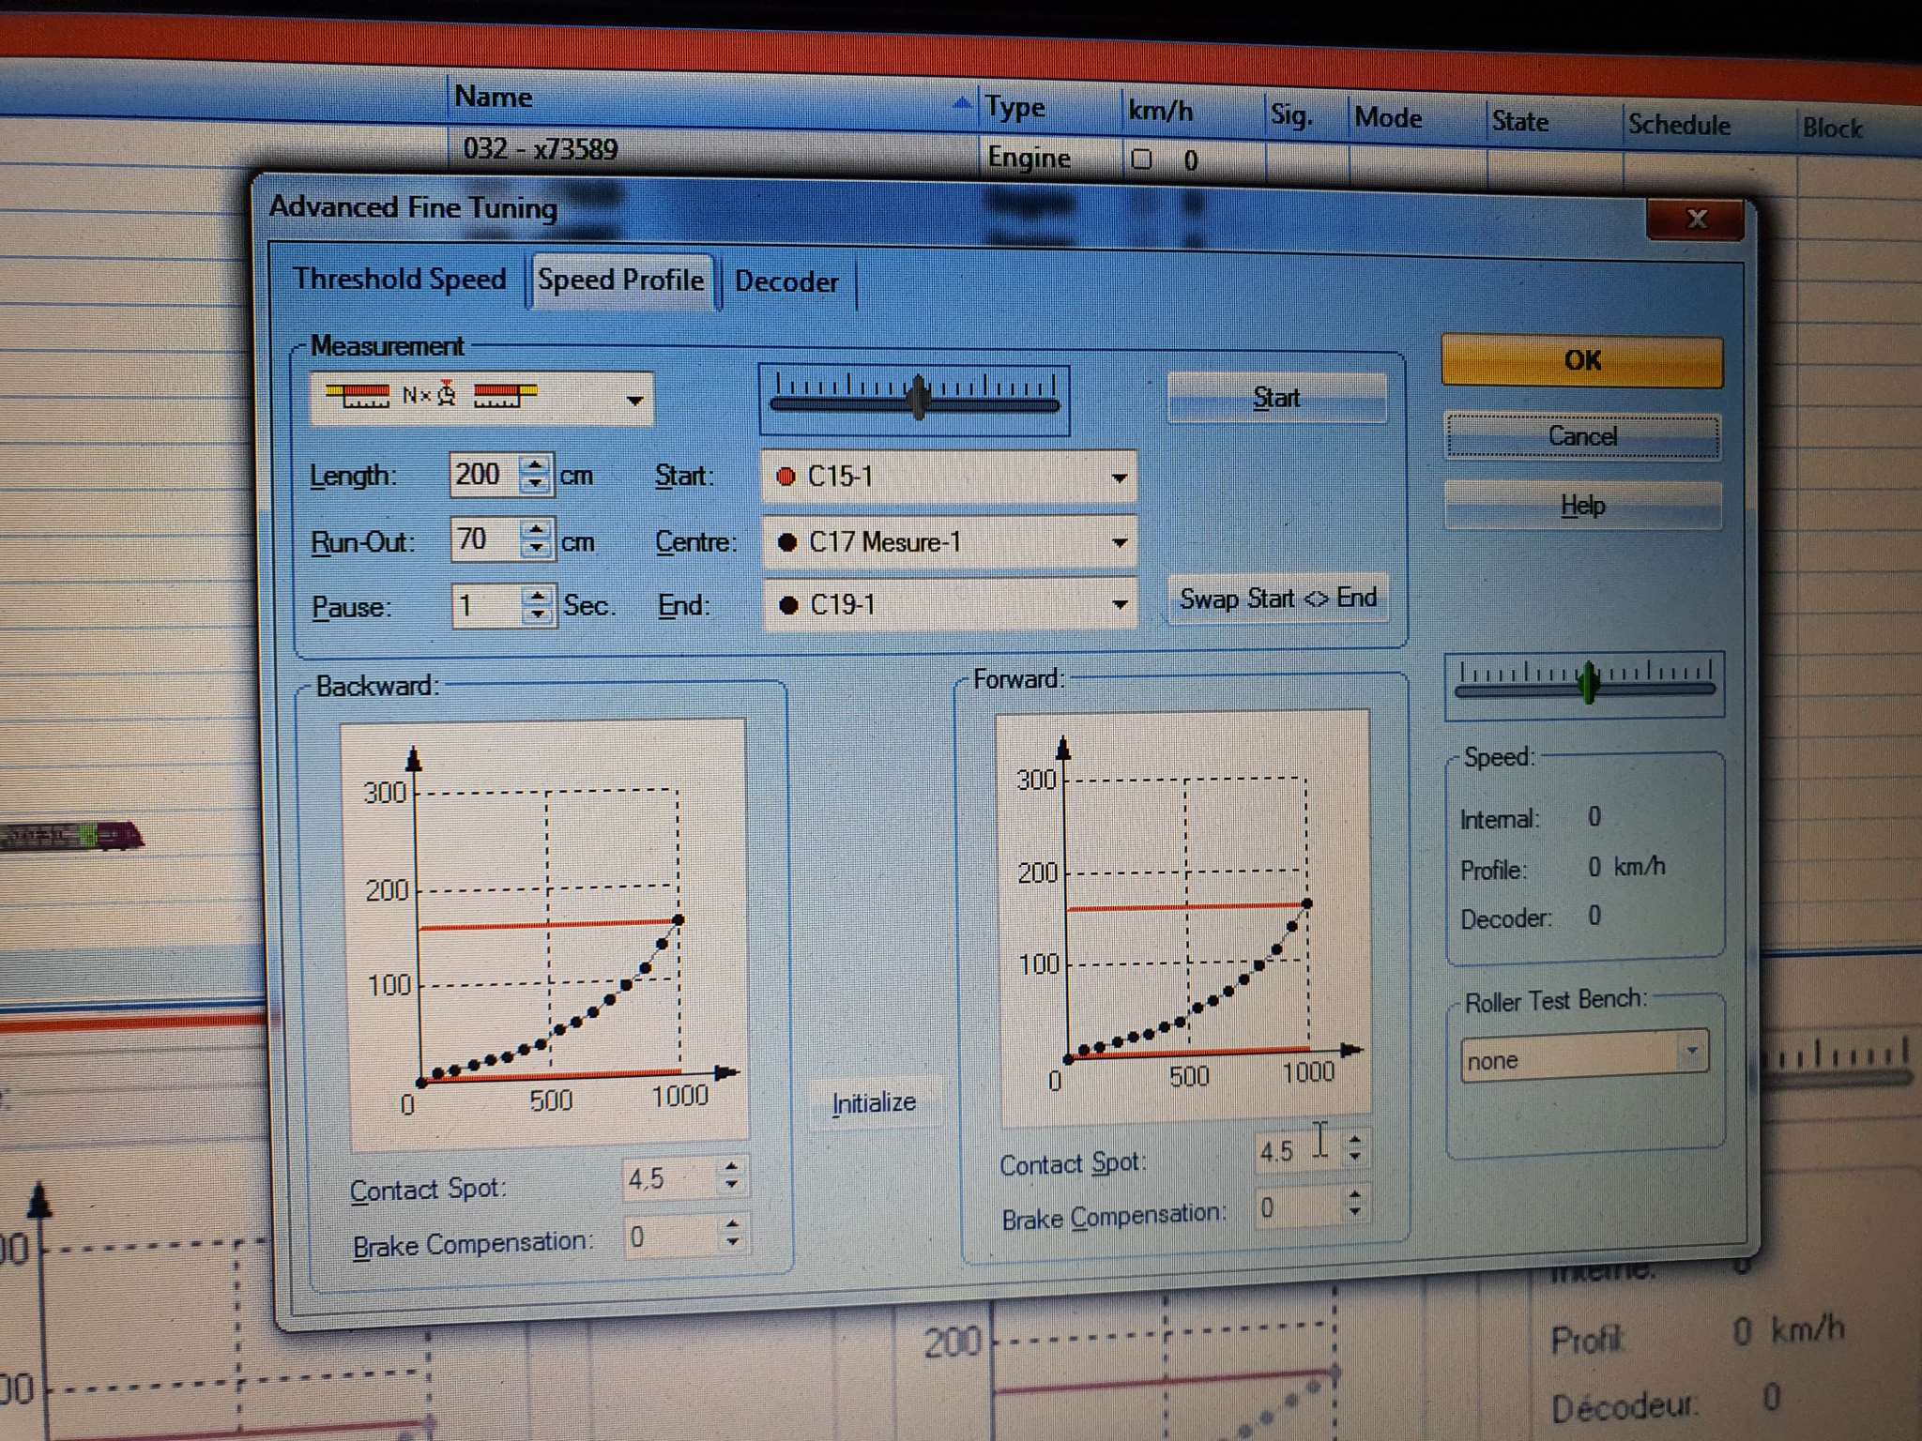The image size is (1922, 1441).
Task: Open the Centre C17 Mesure-1 dropdown
Action: tap(1119, 542)
